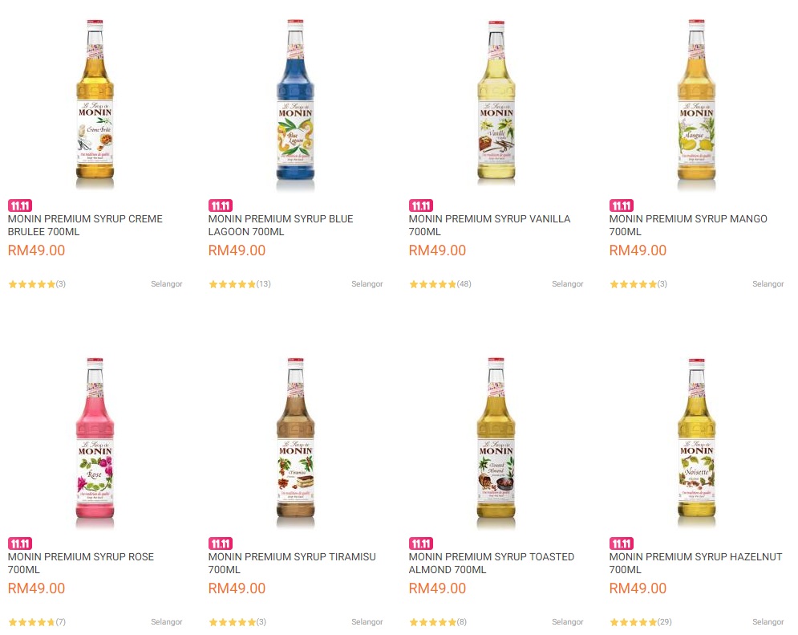Click the Selangor location label on Mango syrup
The image size is (798, 635).
coord(768,283)
